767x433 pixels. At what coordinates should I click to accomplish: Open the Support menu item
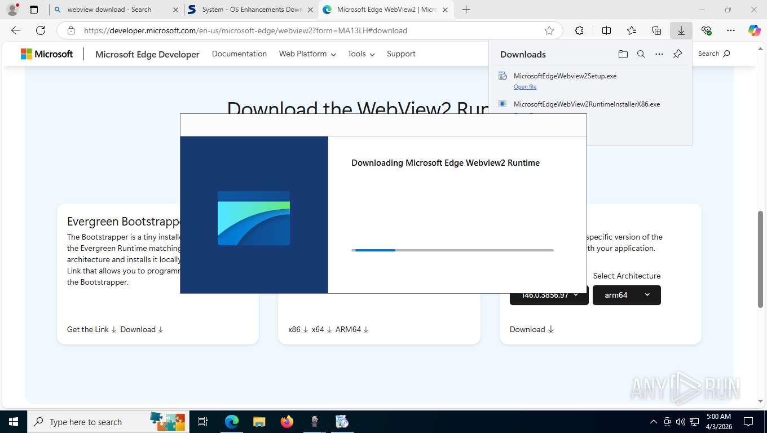tap(401, 54)
